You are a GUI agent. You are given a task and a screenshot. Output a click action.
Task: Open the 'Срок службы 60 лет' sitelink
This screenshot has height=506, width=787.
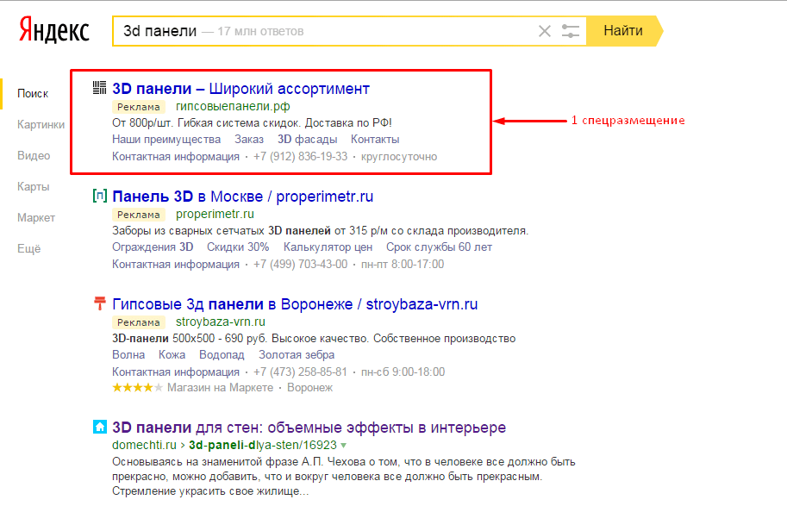[439, 247]
